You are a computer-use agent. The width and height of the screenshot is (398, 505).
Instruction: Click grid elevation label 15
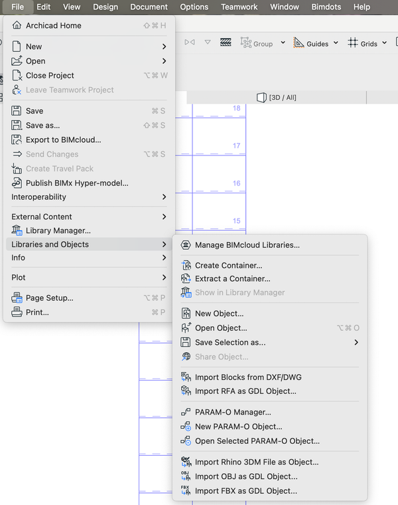pyautogui.click(x=237, y=221)
